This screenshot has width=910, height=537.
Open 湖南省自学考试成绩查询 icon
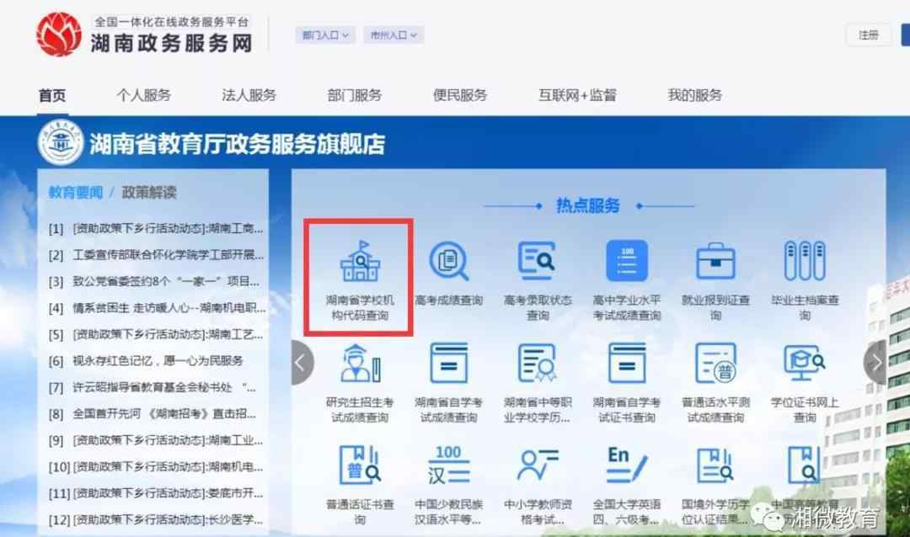click(x=448, y=363)
